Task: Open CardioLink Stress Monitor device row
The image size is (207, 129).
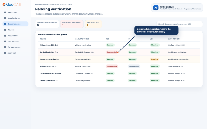Action: 119,73
